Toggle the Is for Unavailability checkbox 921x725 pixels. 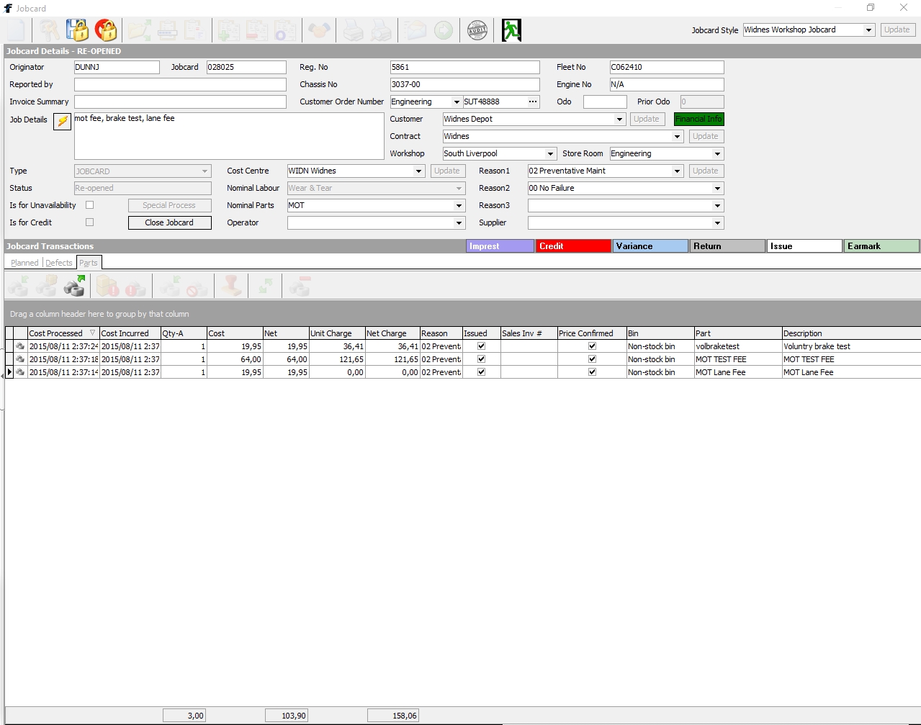89,205
